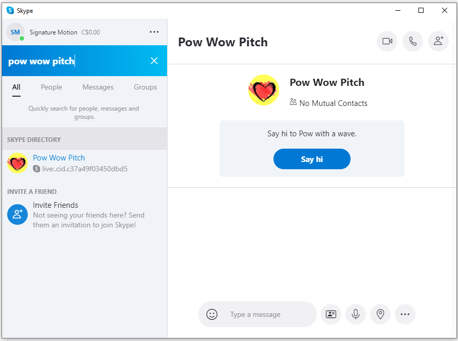Share location using the pin icon
This screenshot has height=341, width=458.
point(380,314)
